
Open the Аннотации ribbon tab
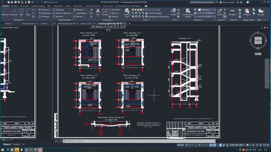point(24,6)
